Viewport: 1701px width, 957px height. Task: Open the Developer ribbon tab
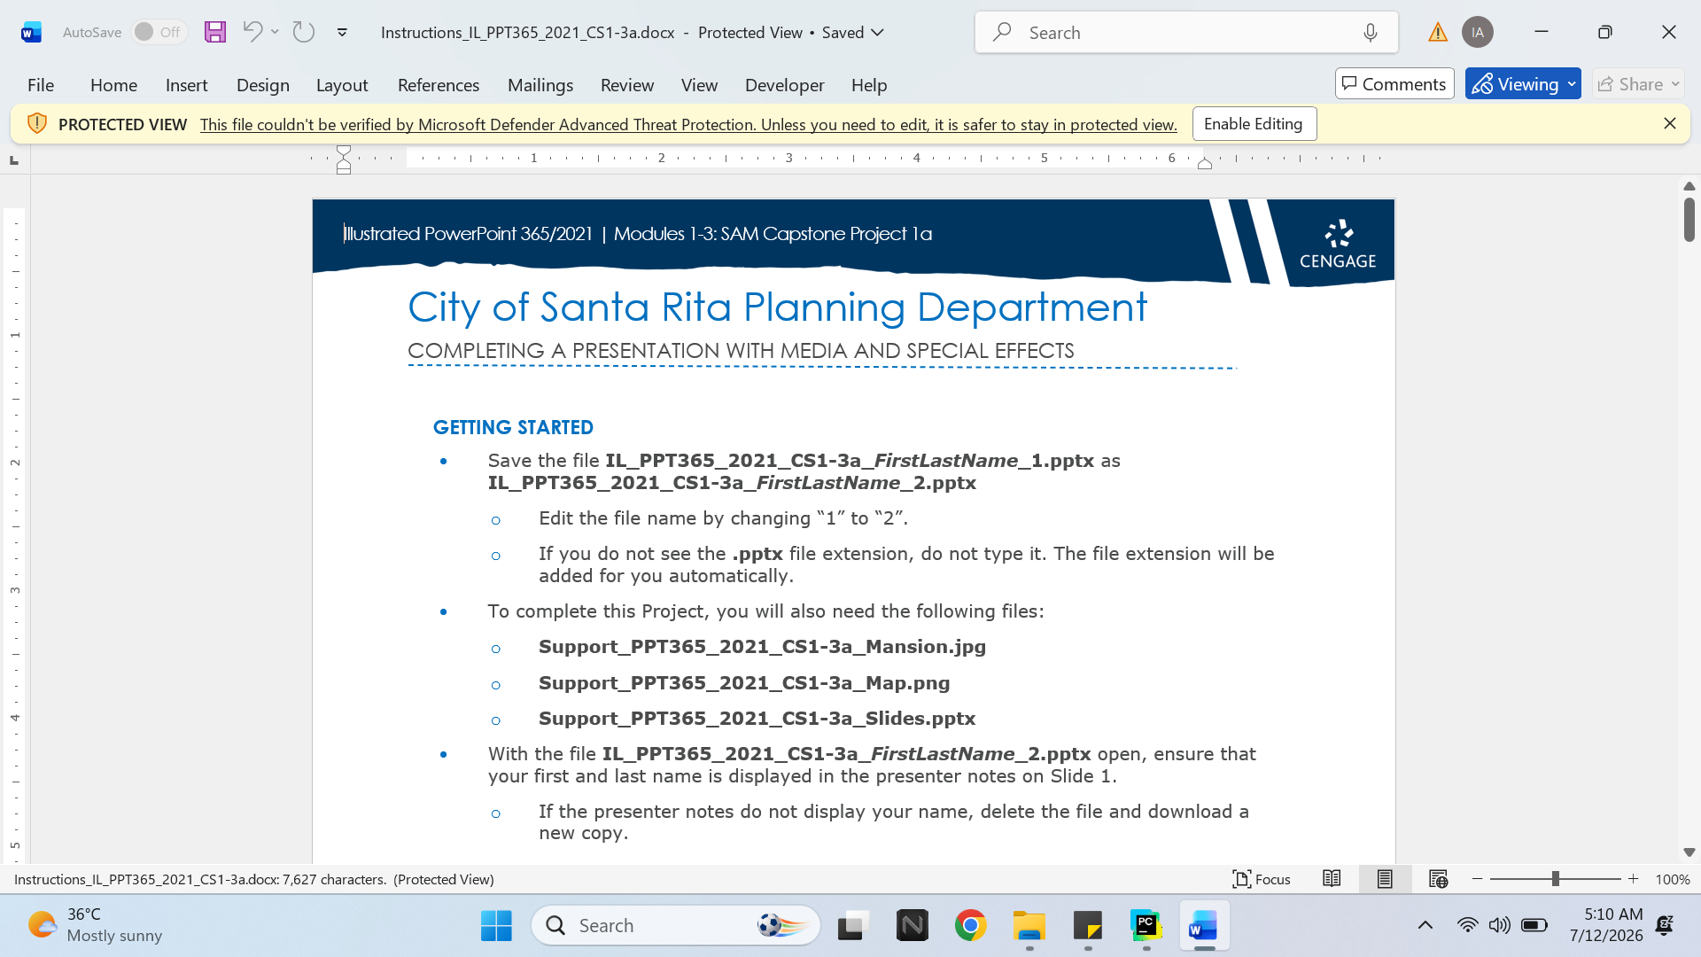pyautogui.click(x=784, y=85)
